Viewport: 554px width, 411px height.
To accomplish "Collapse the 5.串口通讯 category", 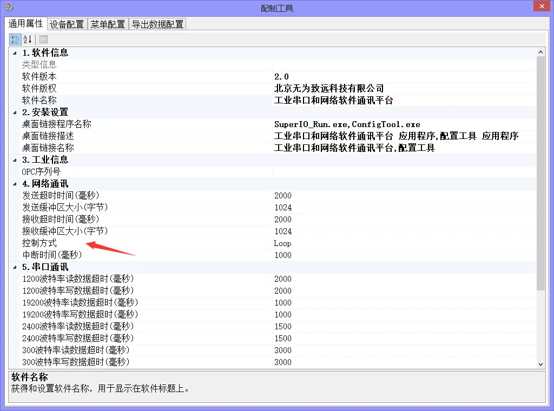I will 15,267.
